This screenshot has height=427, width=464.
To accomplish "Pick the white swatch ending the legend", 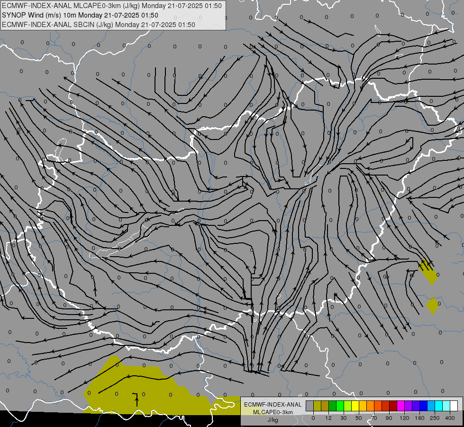I will [454, 406].
